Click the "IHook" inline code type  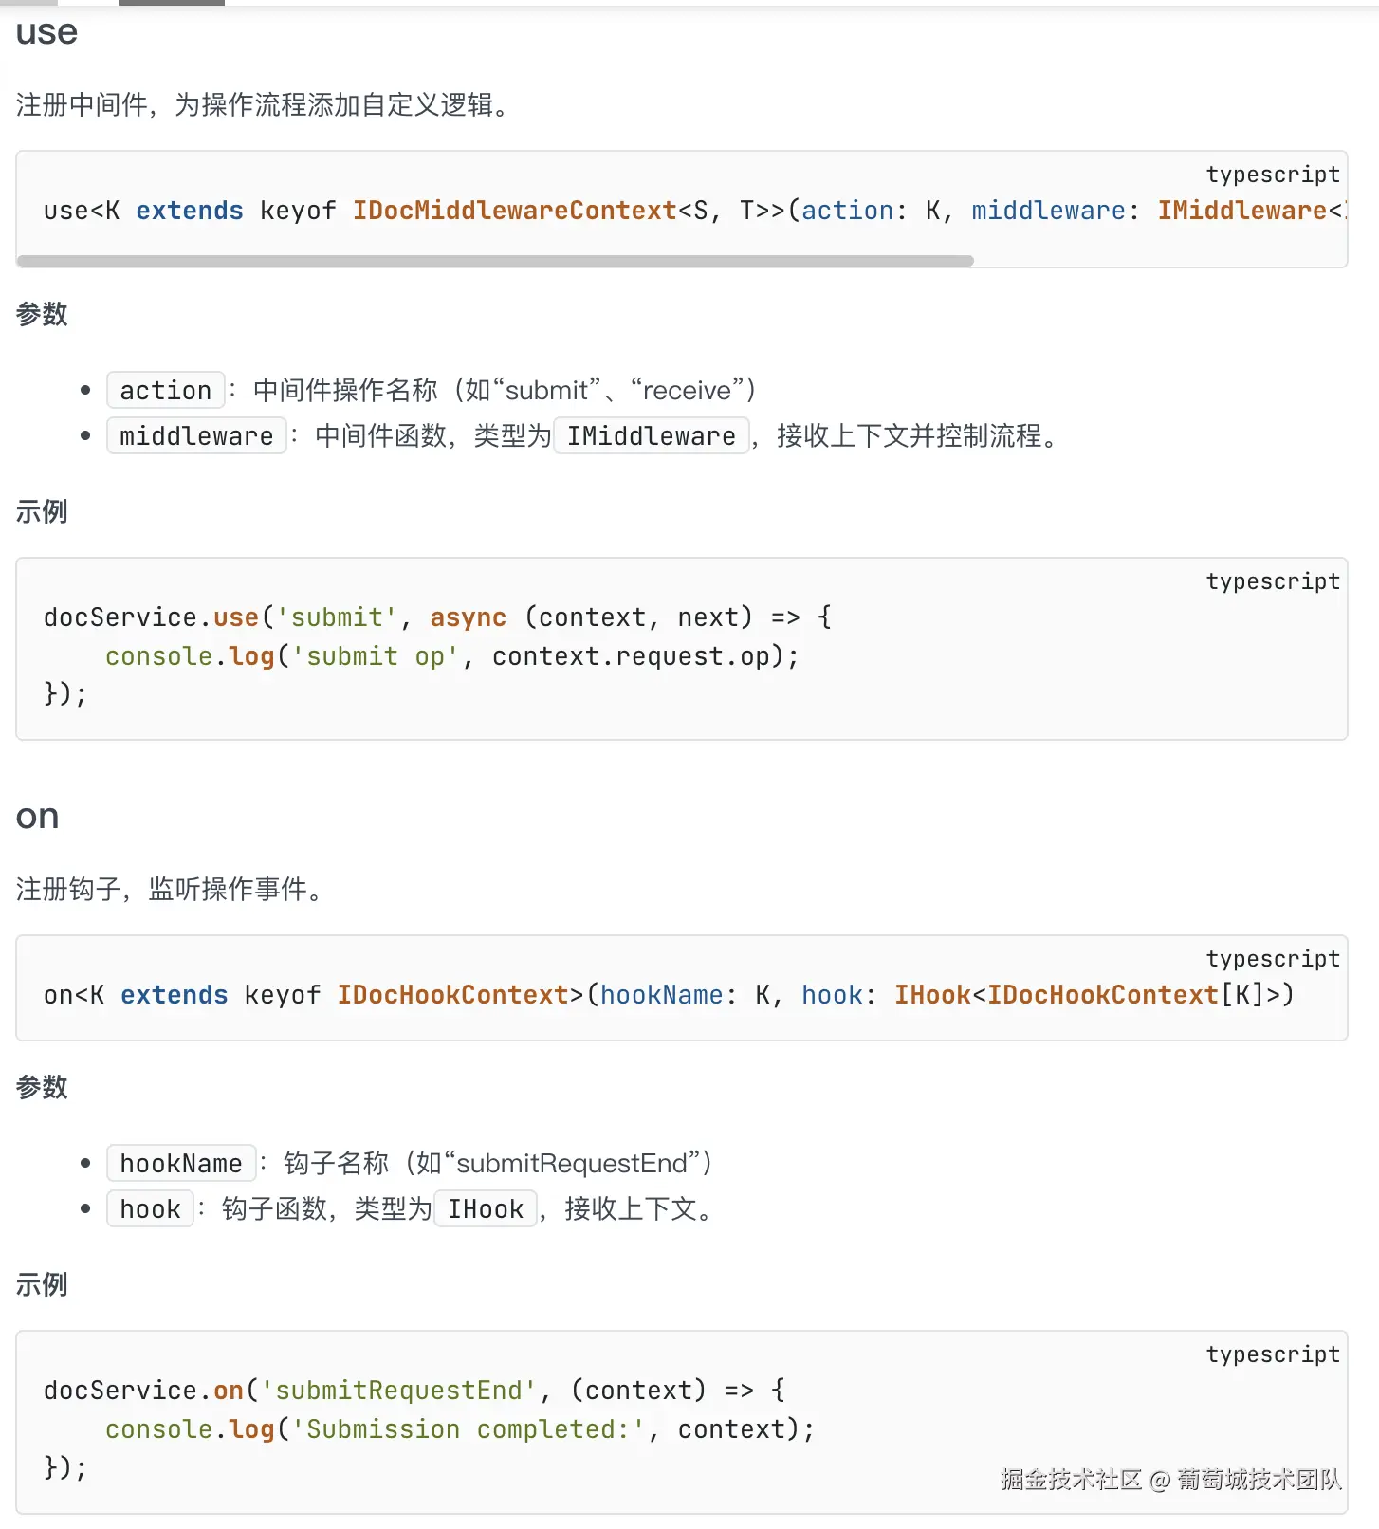tap(485, 1208)
